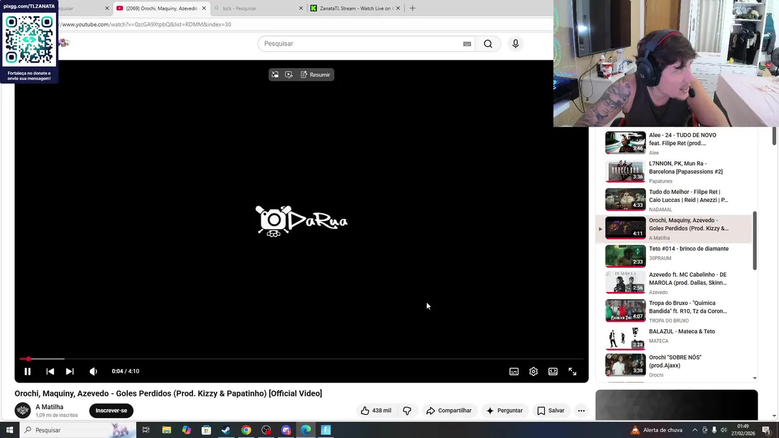Open the Windows Start menu
779x438 pixels.
click(x=9, y=430)
